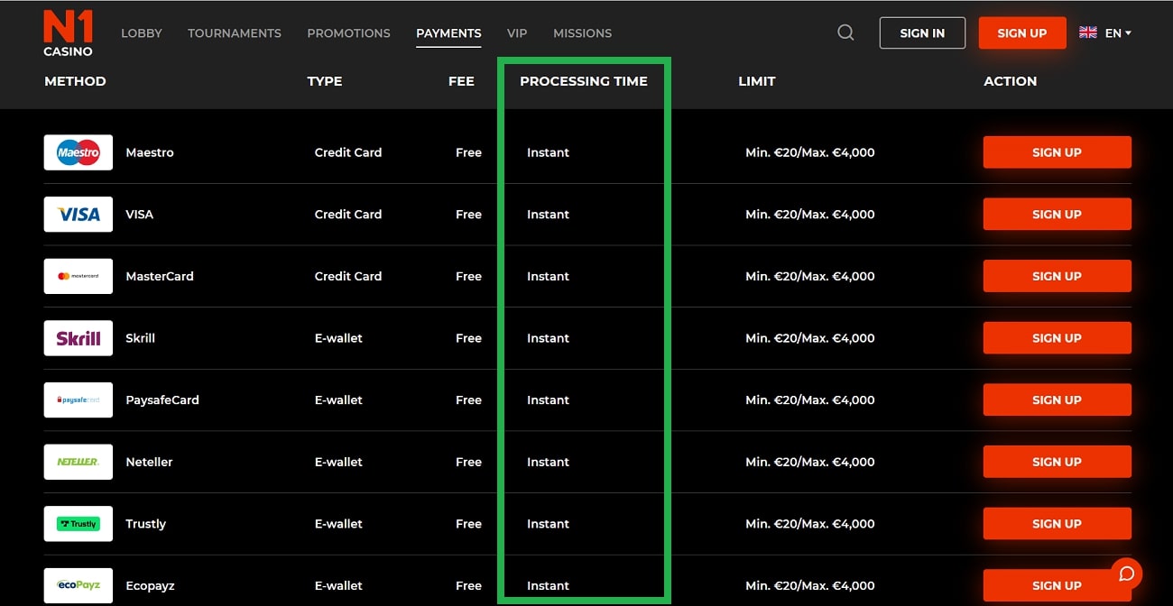Viewport: 1173px width, 606px height.
Task: Expand the EN language dropdown
Action: coord(1118,32)
